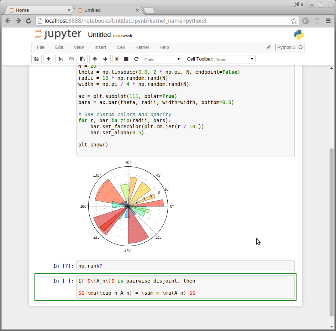Run the current cell icon
This screenshot has width=336, height=331.
coord(117,59)
